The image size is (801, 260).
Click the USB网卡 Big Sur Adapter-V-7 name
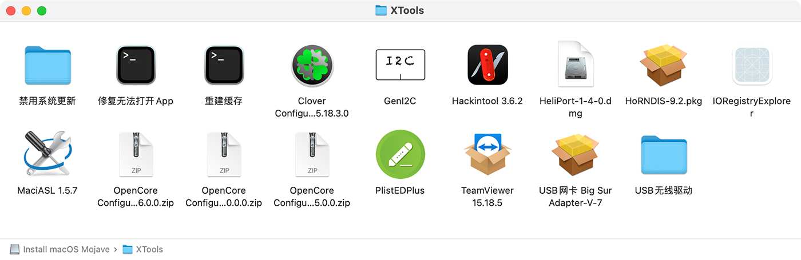[x=576, y=197]
